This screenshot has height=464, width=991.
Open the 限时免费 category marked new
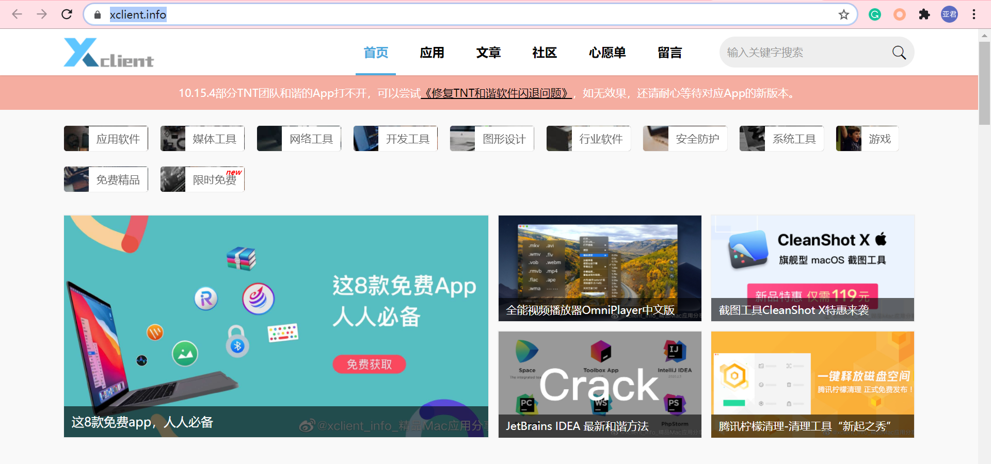[202, 179]
